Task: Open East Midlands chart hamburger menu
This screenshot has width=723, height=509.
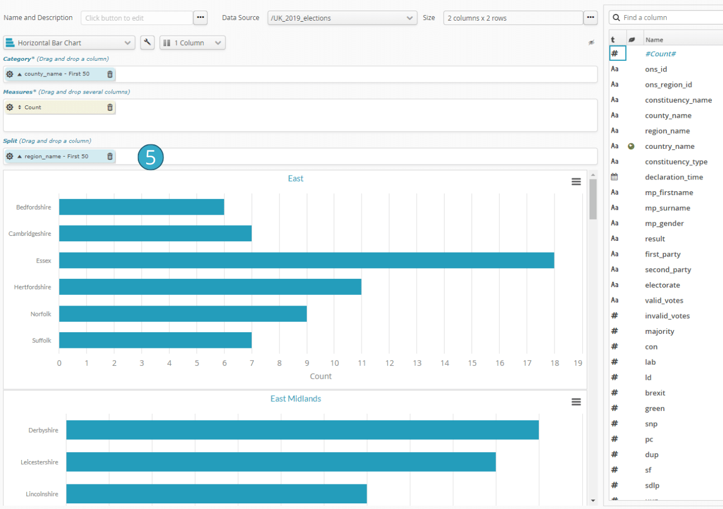Action: coord(576,402)
